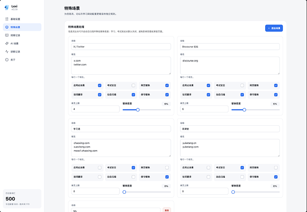Check 考试安全 in the Discourse card
Viewport: 307px width, 212px height.
[242, 85]
